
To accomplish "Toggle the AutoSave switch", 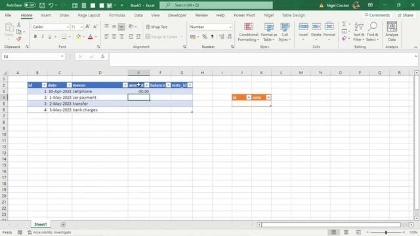I will pos(30,5).
